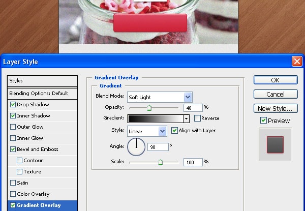Image resolution: width=305 pixels, height=211 pixels.
Task: Click the Scale slider handle
Action: pyautogui.click(x=160, y=162)
